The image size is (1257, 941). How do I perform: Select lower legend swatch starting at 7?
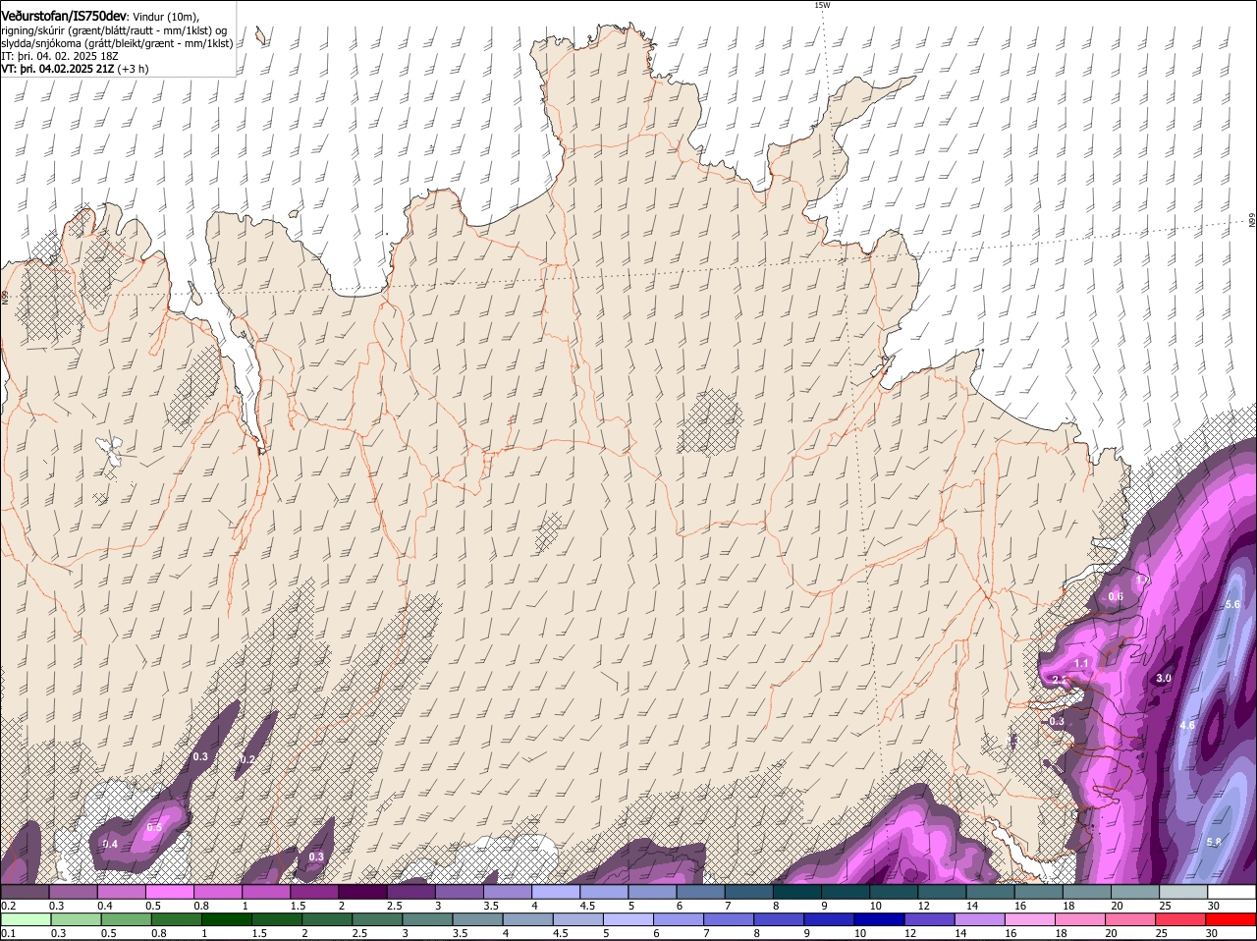tap(729, 919)
